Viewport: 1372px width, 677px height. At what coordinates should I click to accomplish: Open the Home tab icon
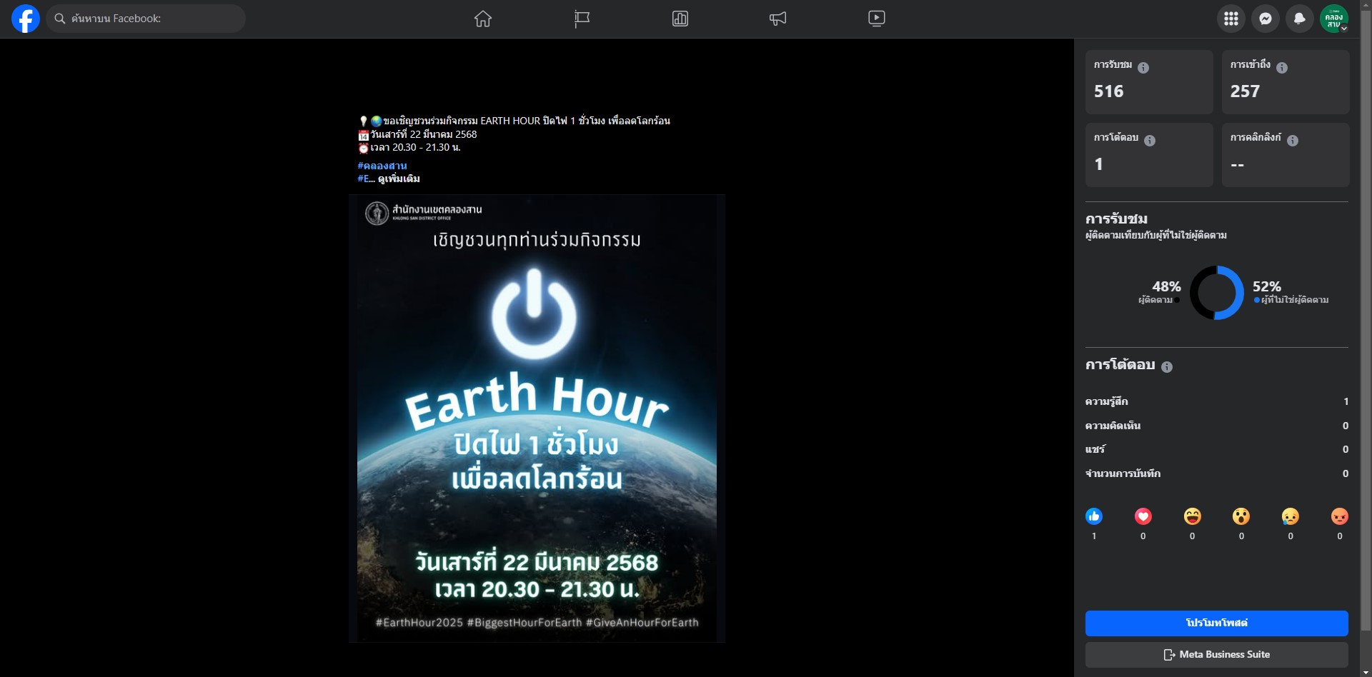(483, 19)
